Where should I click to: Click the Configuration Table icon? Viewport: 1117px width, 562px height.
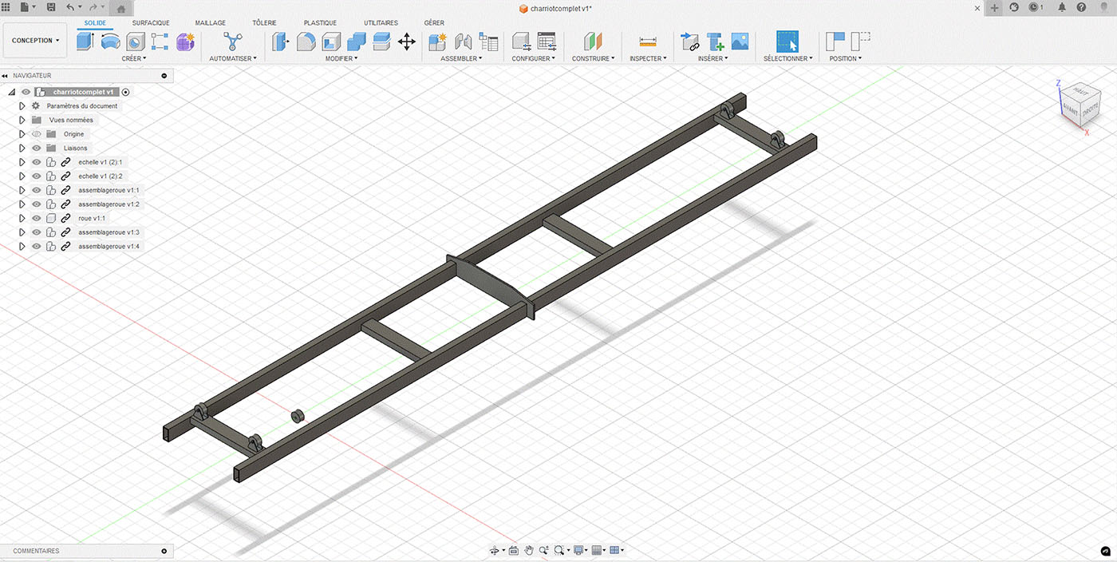click(x=547, y=42)
